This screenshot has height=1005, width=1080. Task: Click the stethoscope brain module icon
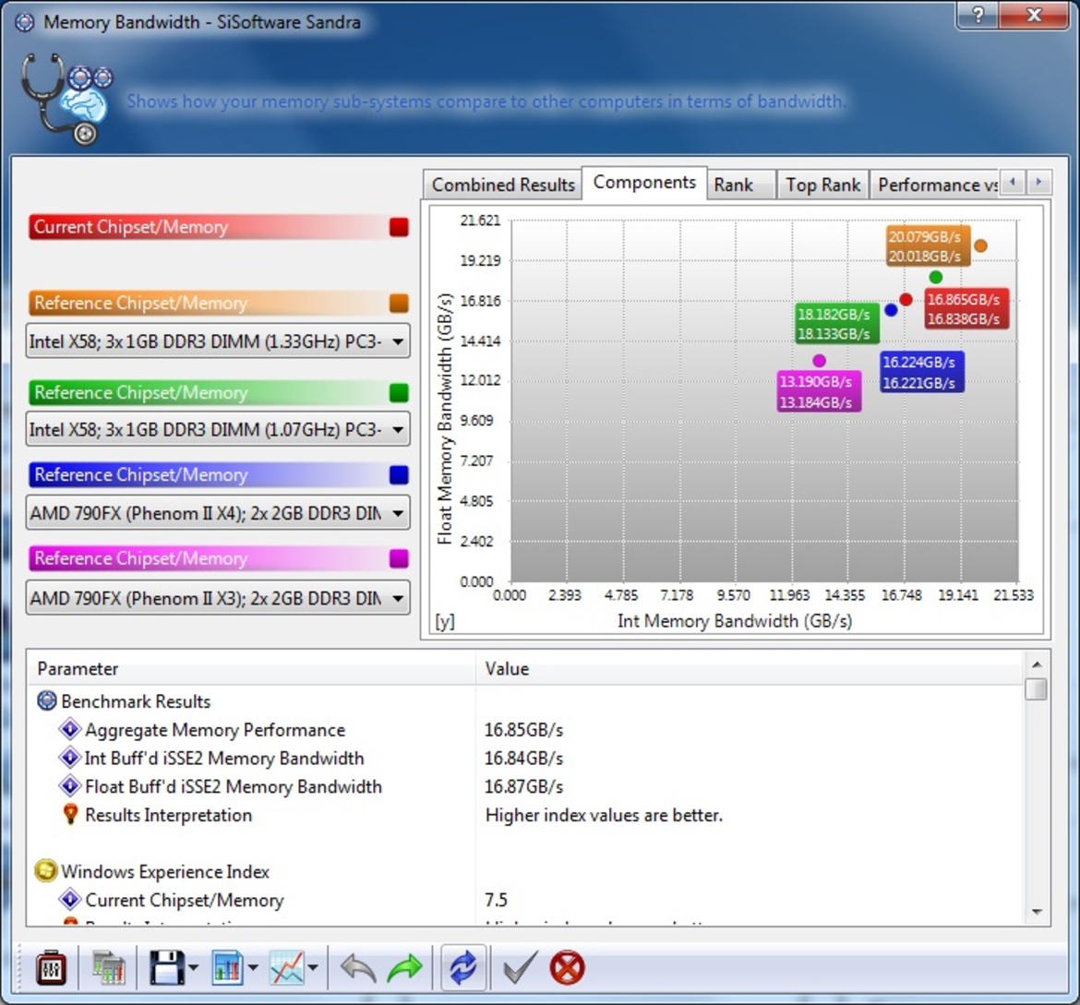(66, 99)
